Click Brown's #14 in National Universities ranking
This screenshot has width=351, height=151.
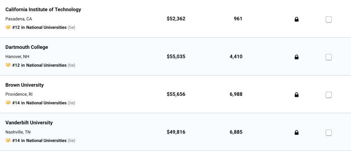(39, 103)
